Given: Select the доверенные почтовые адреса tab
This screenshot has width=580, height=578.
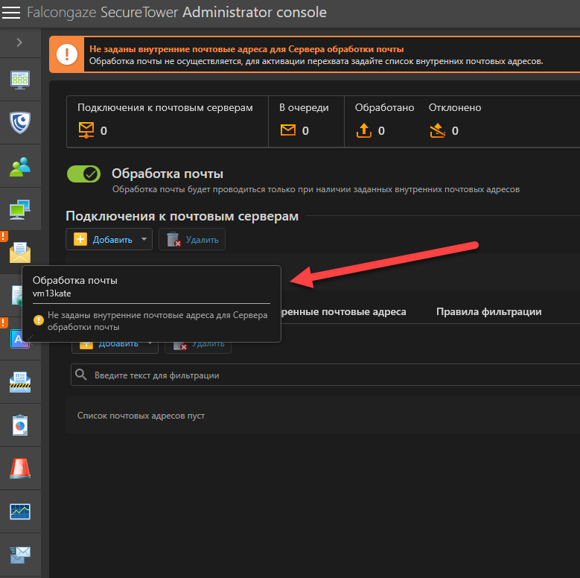Looking at the screenshot, I should (x=342, y=311).
